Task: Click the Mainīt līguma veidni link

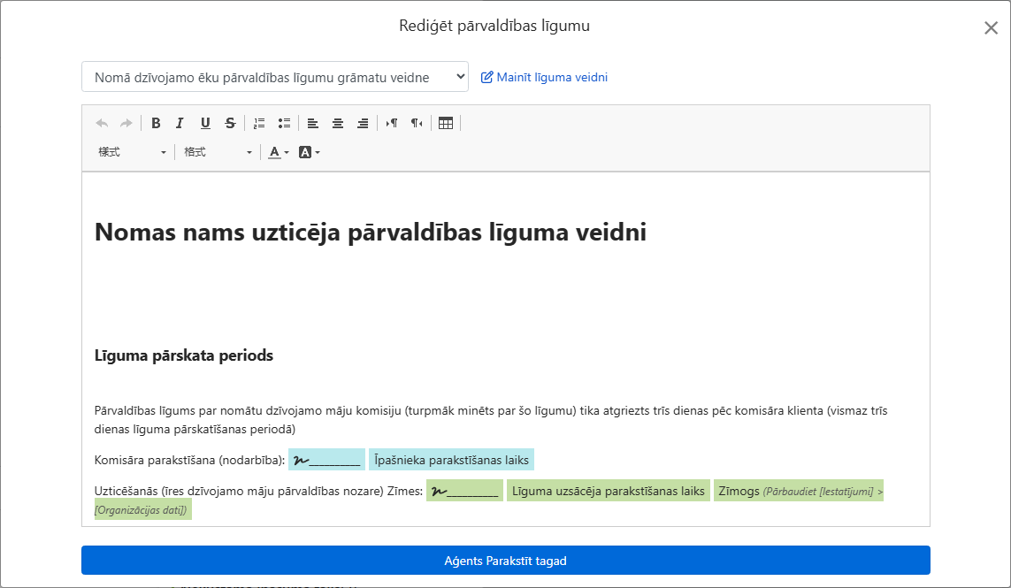Action: tap(552, 78)
